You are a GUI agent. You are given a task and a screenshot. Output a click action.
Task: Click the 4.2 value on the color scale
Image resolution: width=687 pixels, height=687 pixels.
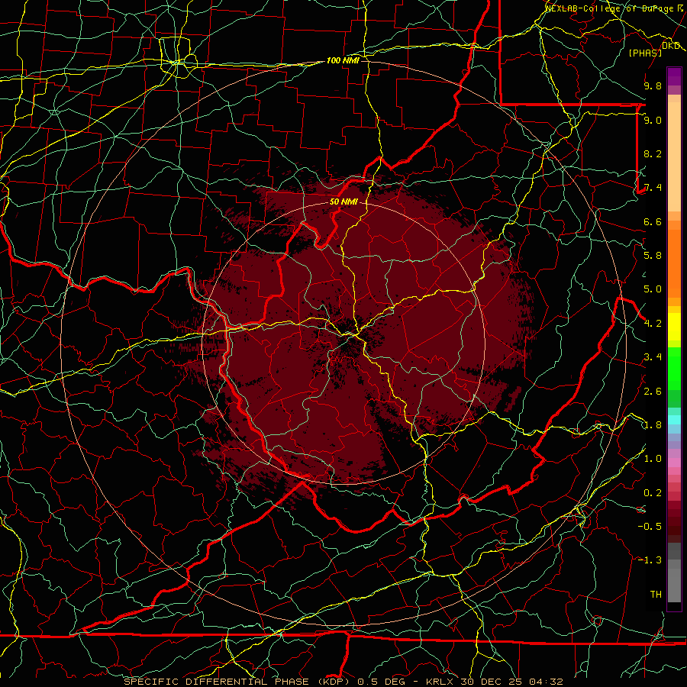click(x=653, y=324)
